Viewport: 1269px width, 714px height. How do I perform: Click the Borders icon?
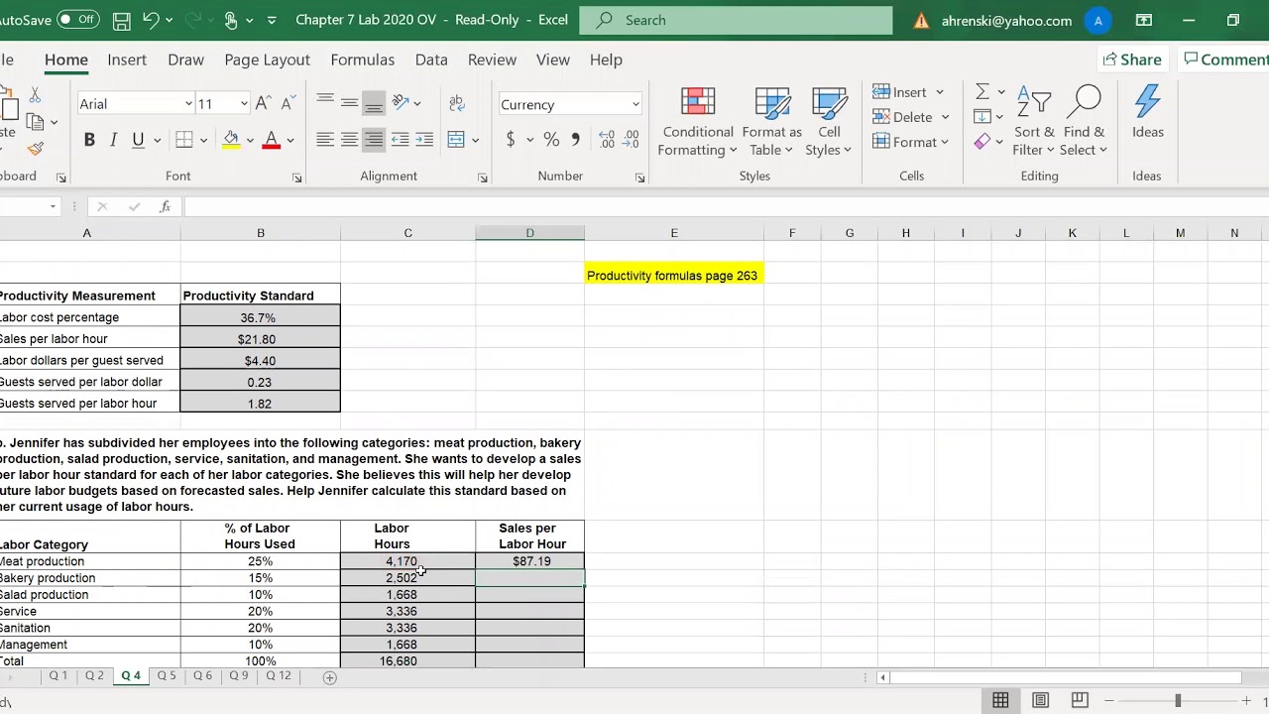pos(184,140)
